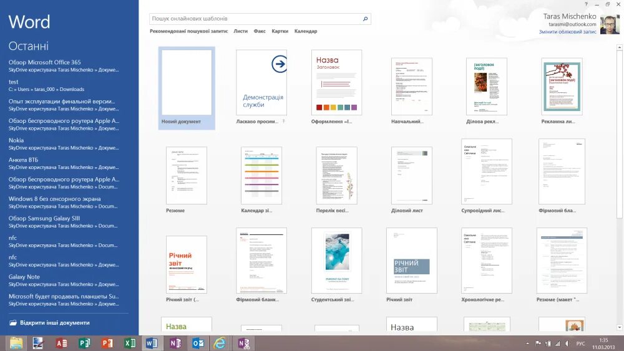Choose the Студентський зві... template
Image resolution: width=624 pixels, height=351 pixels.
point(337,261)
